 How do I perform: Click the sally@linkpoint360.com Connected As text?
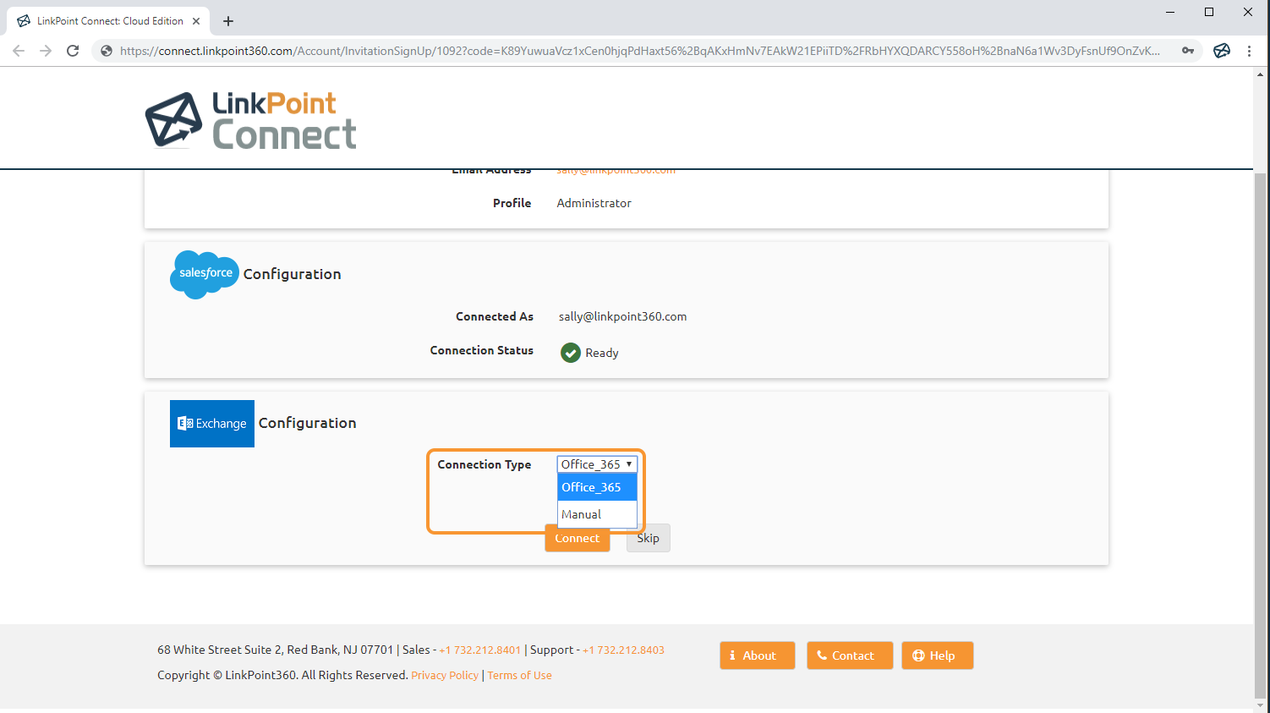[622, 316]
